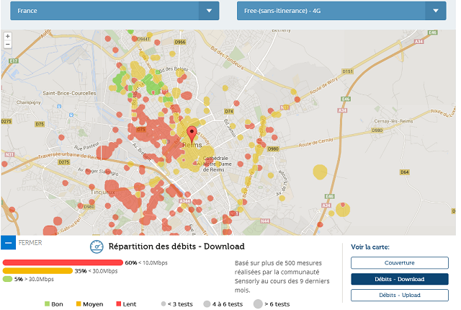
Task: Click the red 60% speed bar
Action: (63, 263)
